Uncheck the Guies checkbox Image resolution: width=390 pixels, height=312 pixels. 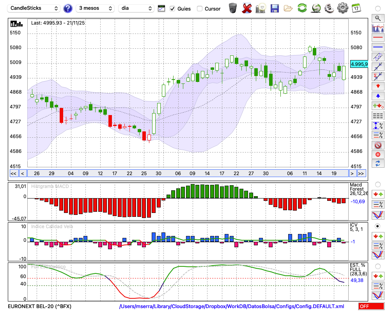(x=172, y=9)
